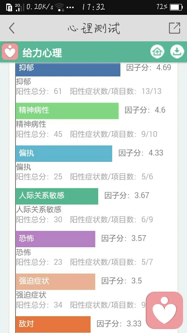Tap the battery icon in status bar
Image resolution: width=187 pixels, height=333 pixels.
[176, 7]
